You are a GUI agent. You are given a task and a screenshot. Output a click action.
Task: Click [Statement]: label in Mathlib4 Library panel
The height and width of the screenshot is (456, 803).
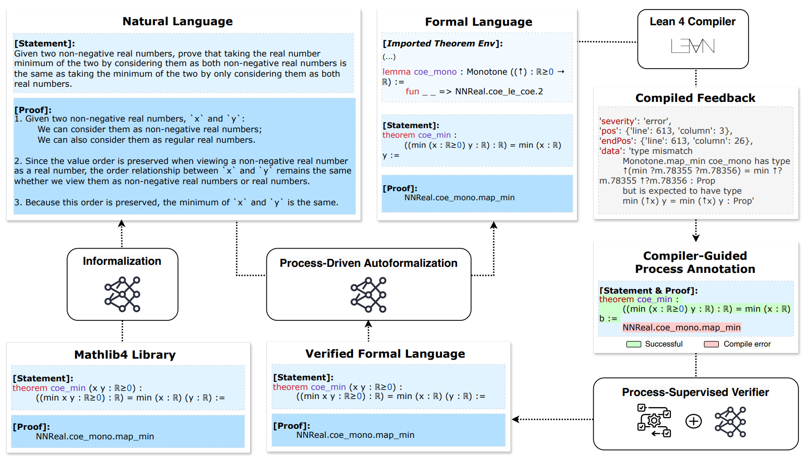click(x=42, y=378)
